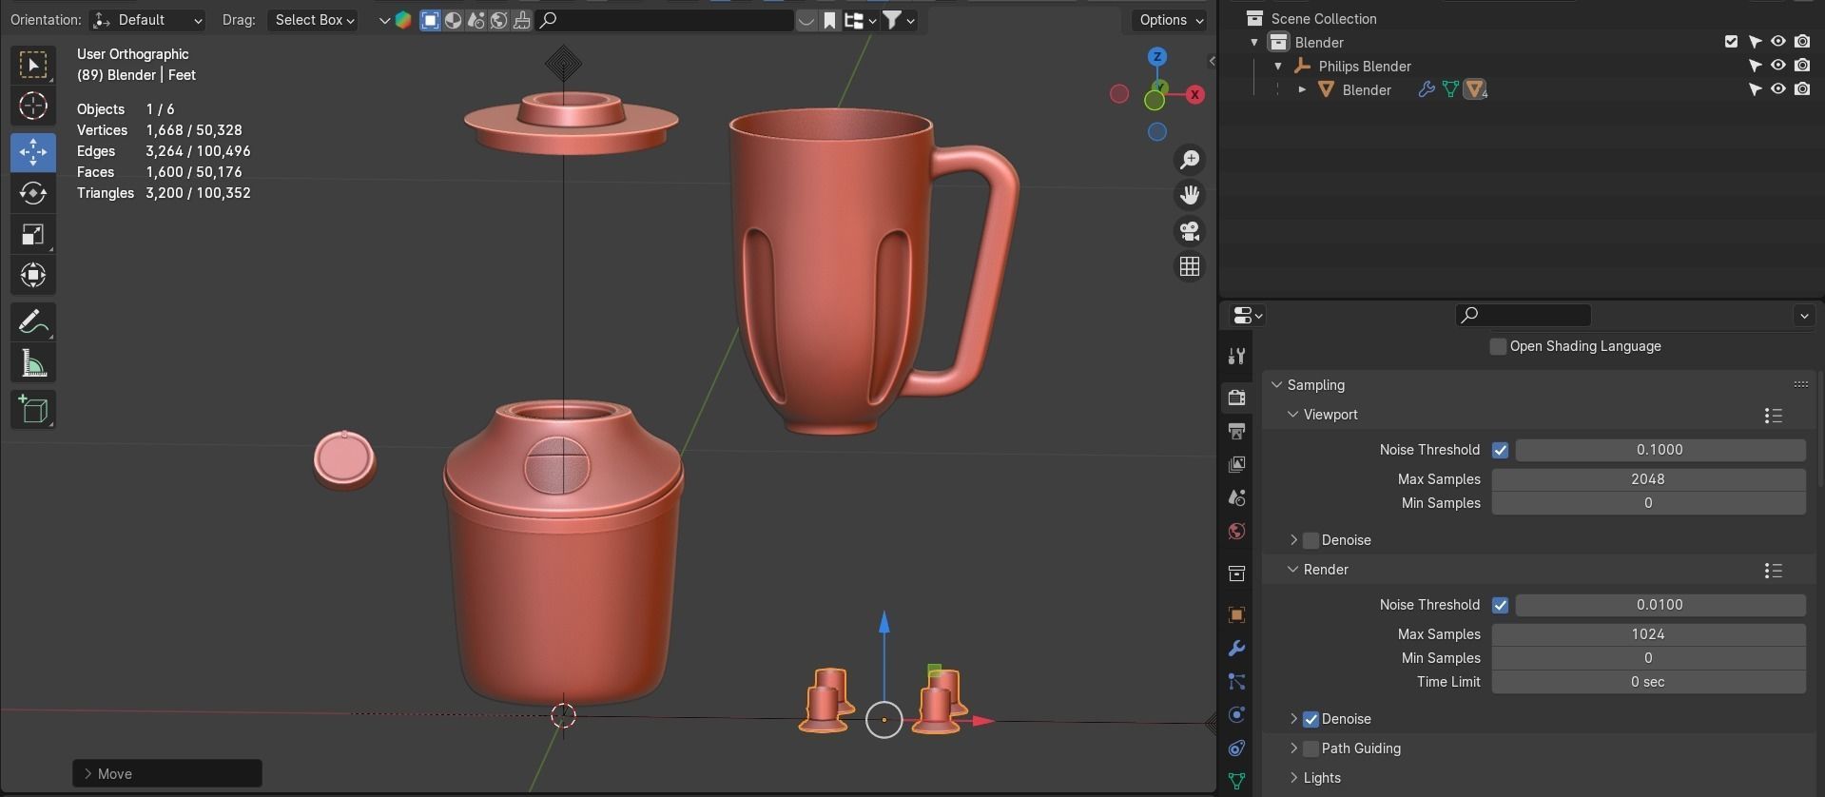
Task: Click Render Max Samples 1024 field
Action: click(1648, 634)
